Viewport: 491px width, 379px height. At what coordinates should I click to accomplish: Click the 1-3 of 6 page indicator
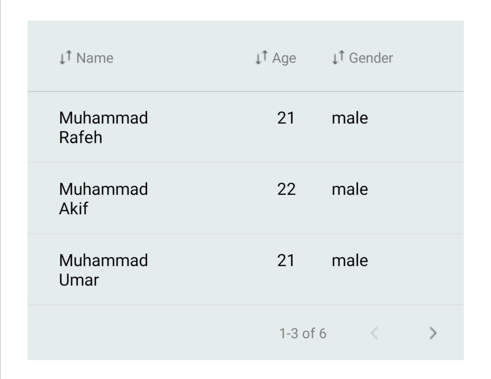tap(302, 334)
